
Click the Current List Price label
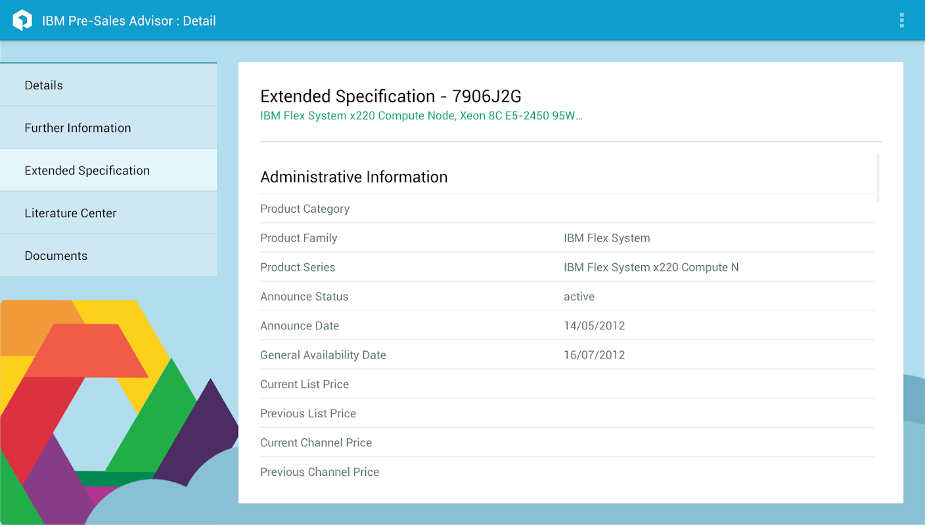tap(304, 385)
